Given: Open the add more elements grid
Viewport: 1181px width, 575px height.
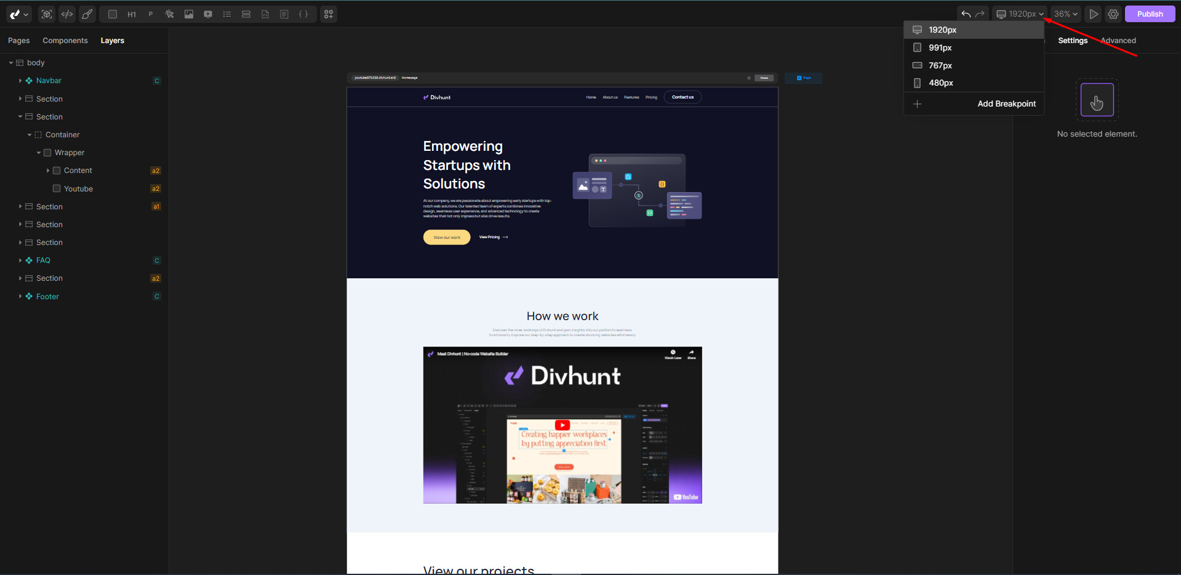Looking at the screenshot, I should (x=329, y=14).
